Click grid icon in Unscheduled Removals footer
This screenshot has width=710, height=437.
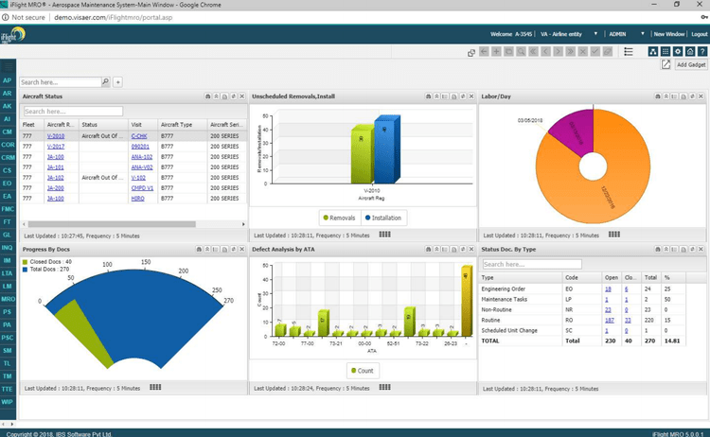(x=385, y=235)
